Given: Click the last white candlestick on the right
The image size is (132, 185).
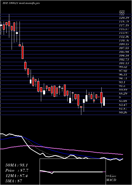Looking at the screenshot, I should pyautogui.click(x=104, y=101).
